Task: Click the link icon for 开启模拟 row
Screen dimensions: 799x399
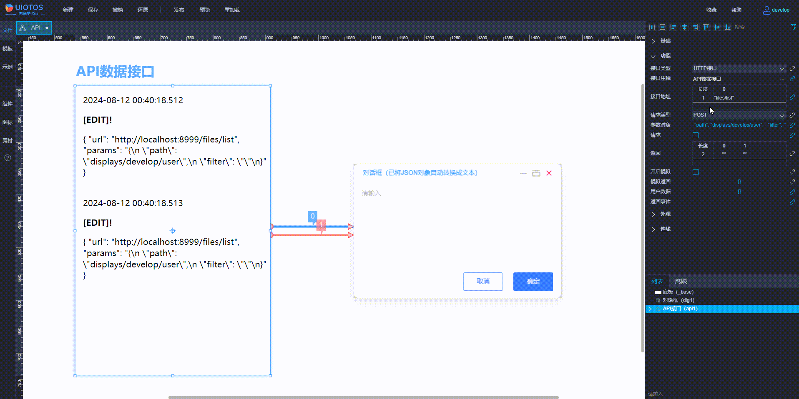Action: [x=792, y=172]
